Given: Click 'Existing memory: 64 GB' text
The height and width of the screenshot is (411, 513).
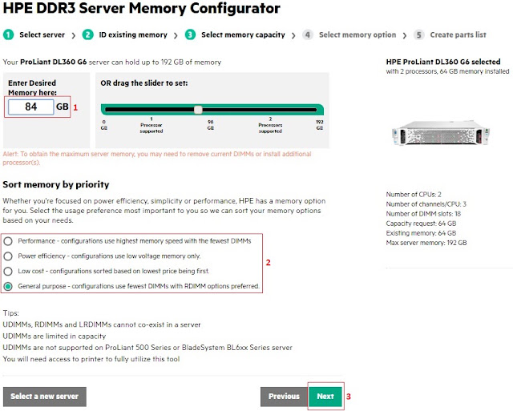Looking at the screenshot, I should [421, 233].
